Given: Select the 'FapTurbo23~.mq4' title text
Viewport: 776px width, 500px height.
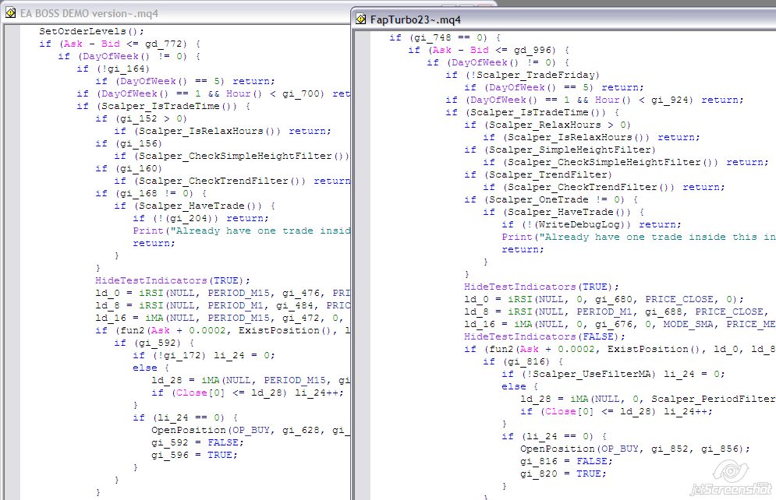Looking at the screenshot, I should (x=416, y=19).
